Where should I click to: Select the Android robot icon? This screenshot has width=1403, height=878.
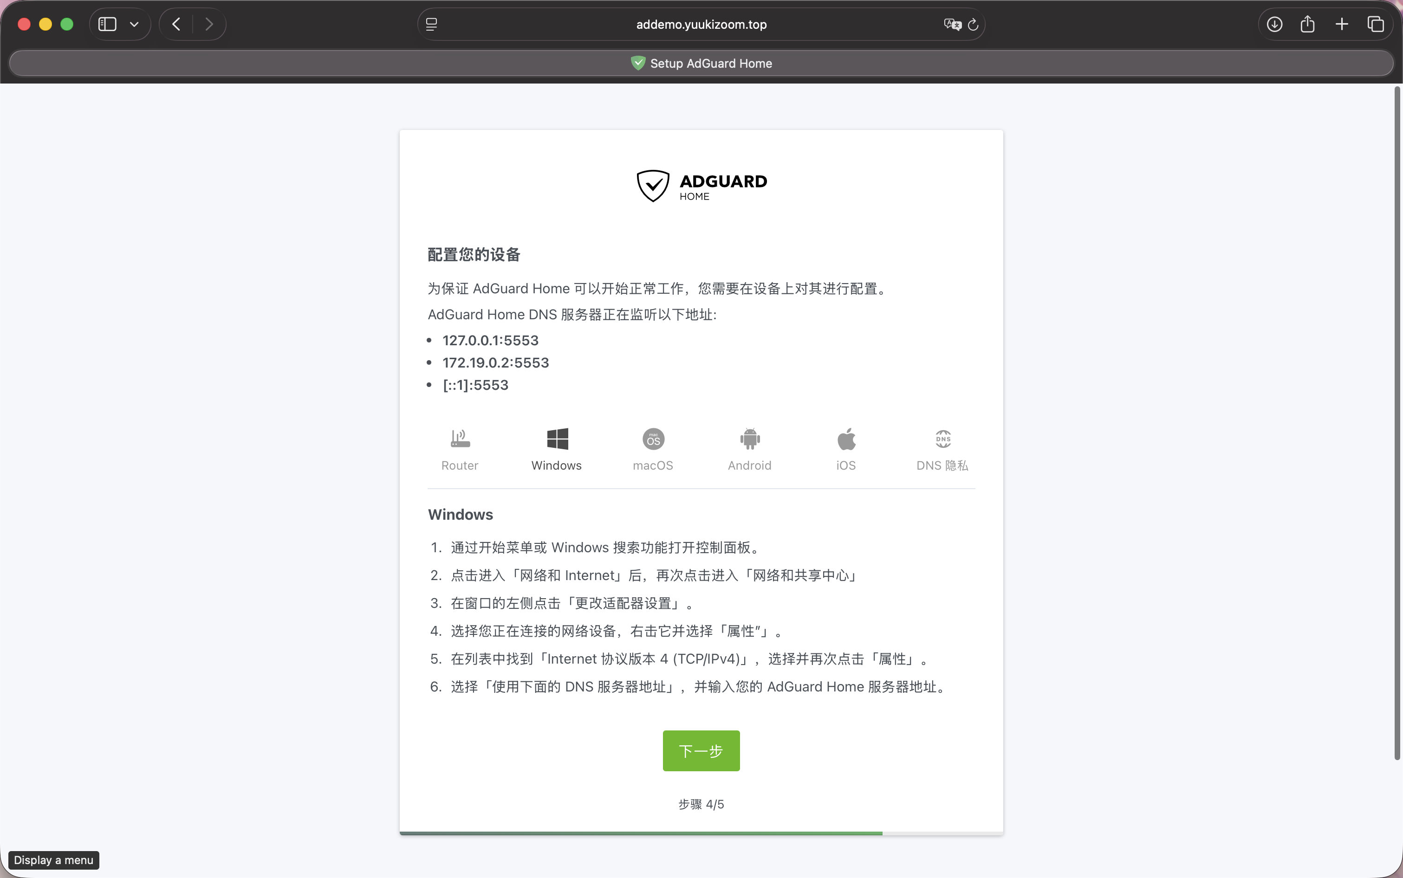click(749, 439)
